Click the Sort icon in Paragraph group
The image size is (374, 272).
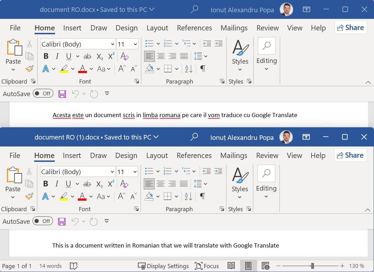click(188, 69)
